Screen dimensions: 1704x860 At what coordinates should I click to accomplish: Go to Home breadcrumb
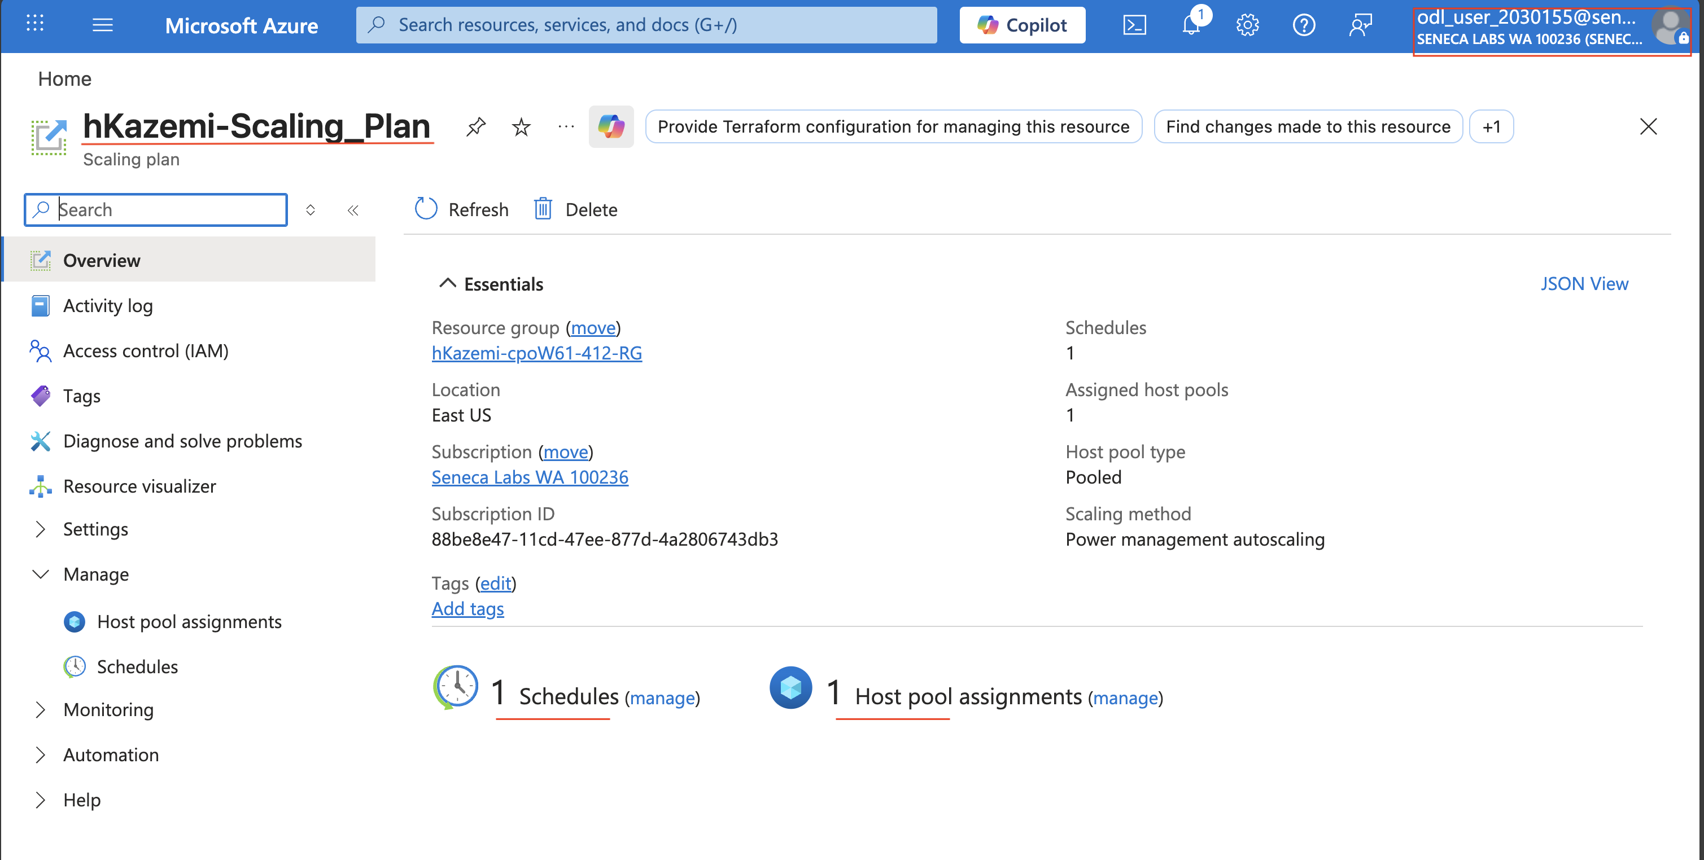(x=65, y=78)
